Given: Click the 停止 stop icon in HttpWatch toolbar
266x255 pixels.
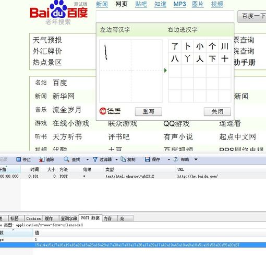Looking at the screenshot, I should click(18, 159).
